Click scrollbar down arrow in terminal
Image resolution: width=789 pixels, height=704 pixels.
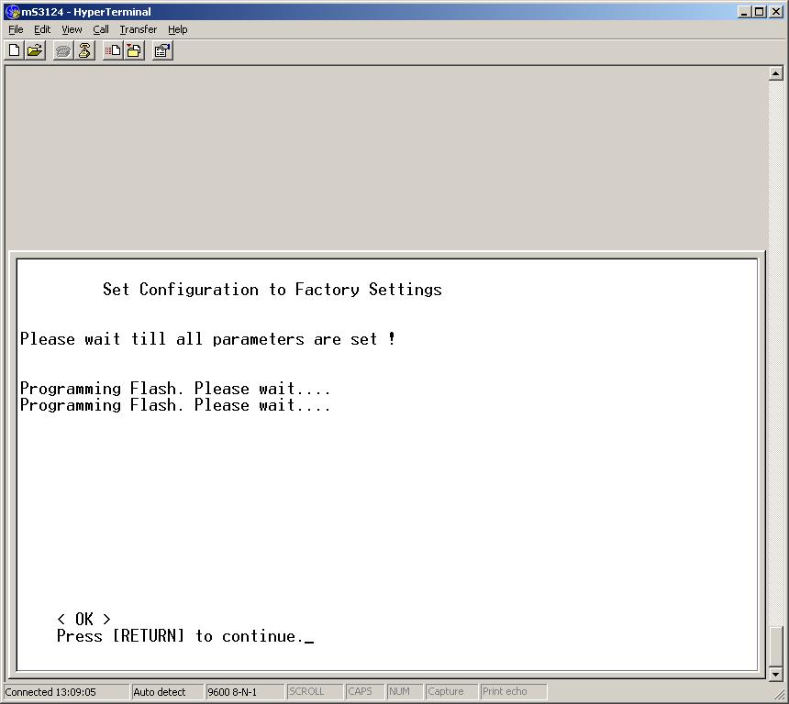pos(775,674)
